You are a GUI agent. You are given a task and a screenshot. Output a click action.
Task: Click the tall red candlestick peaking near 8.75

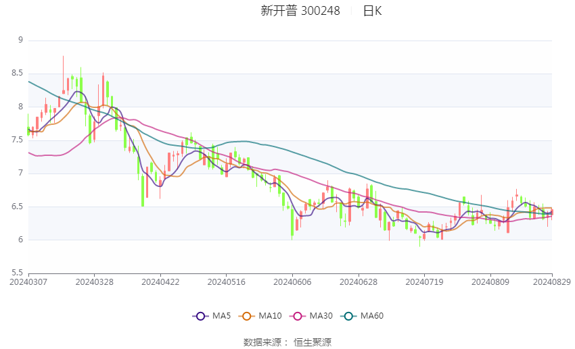point(63,75)
